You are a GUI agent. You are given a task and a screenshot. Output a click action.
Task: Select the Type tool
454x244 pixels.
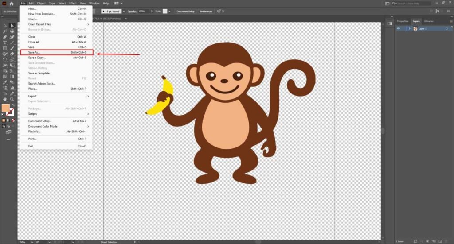pos(5,43)
